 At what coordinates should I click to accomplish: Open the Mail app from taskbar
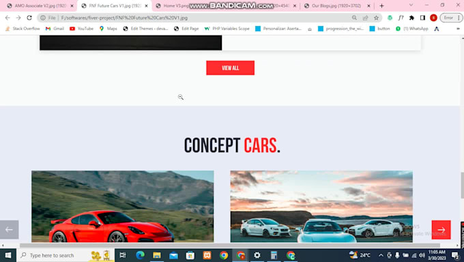click(173, 255)
